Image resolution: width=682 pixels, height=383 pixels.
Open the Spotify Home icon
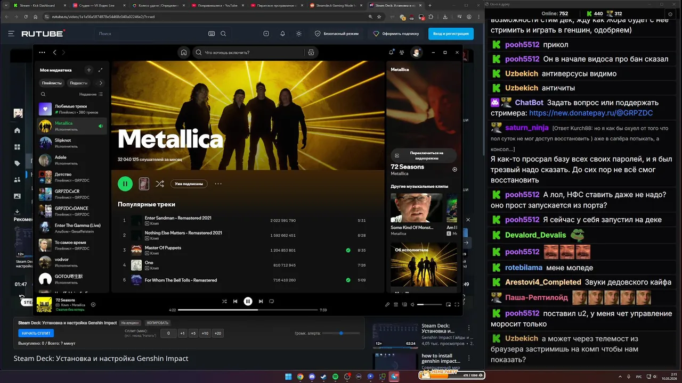184,53
